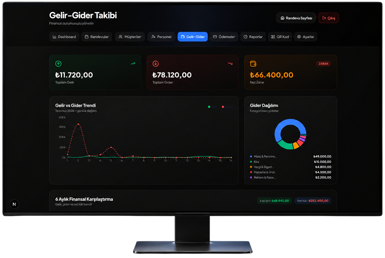Viewport: 385px width, 258px height.
Task: Select the Personel tab
Action: pos(161,37)
